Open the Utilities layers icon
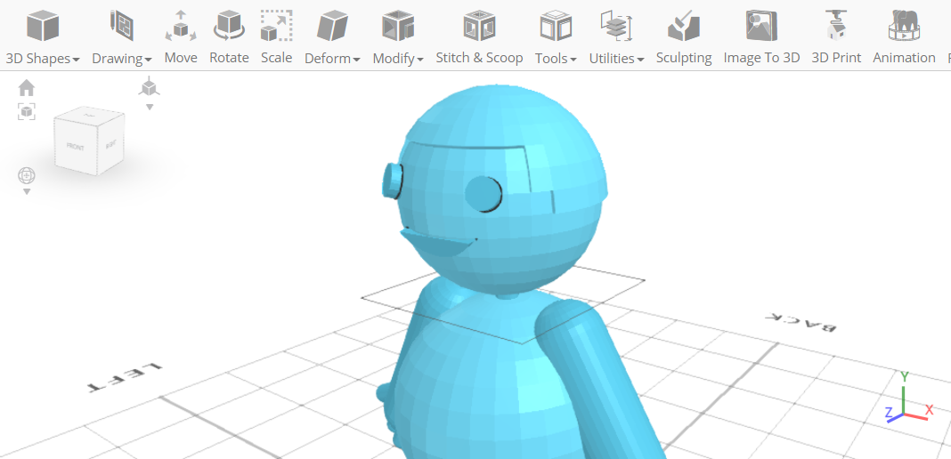This screenshot has width=951, height=459. coord(616,26)
